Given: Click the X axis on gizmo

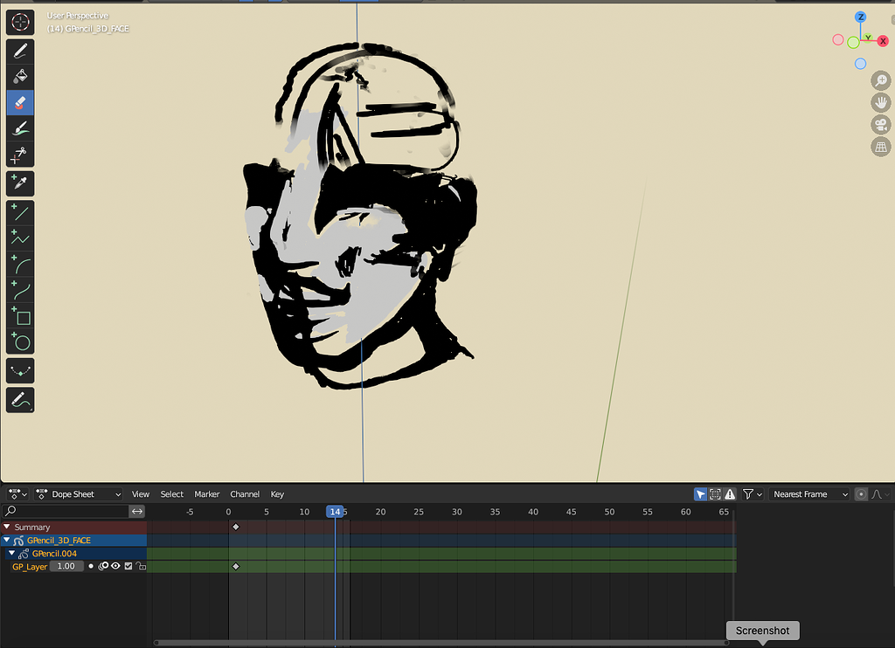Looking at the screenshot, I should [x=883, y=41].
